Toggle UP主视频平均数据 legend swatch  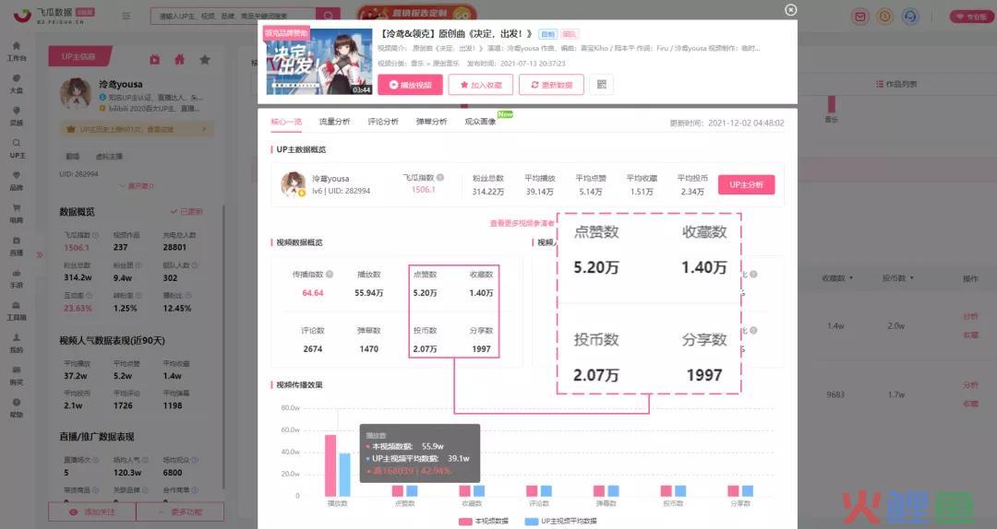(532, 522)
